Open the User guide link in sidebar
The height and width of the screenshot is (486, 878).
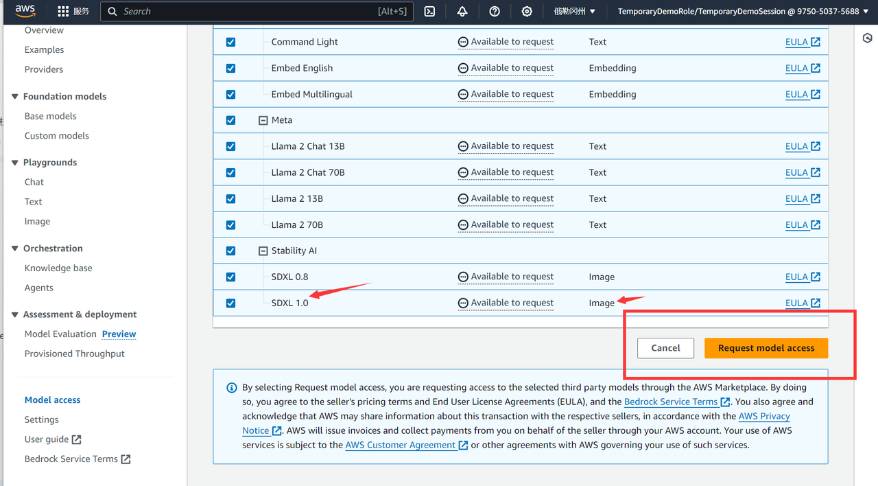(x=53, y=439)
